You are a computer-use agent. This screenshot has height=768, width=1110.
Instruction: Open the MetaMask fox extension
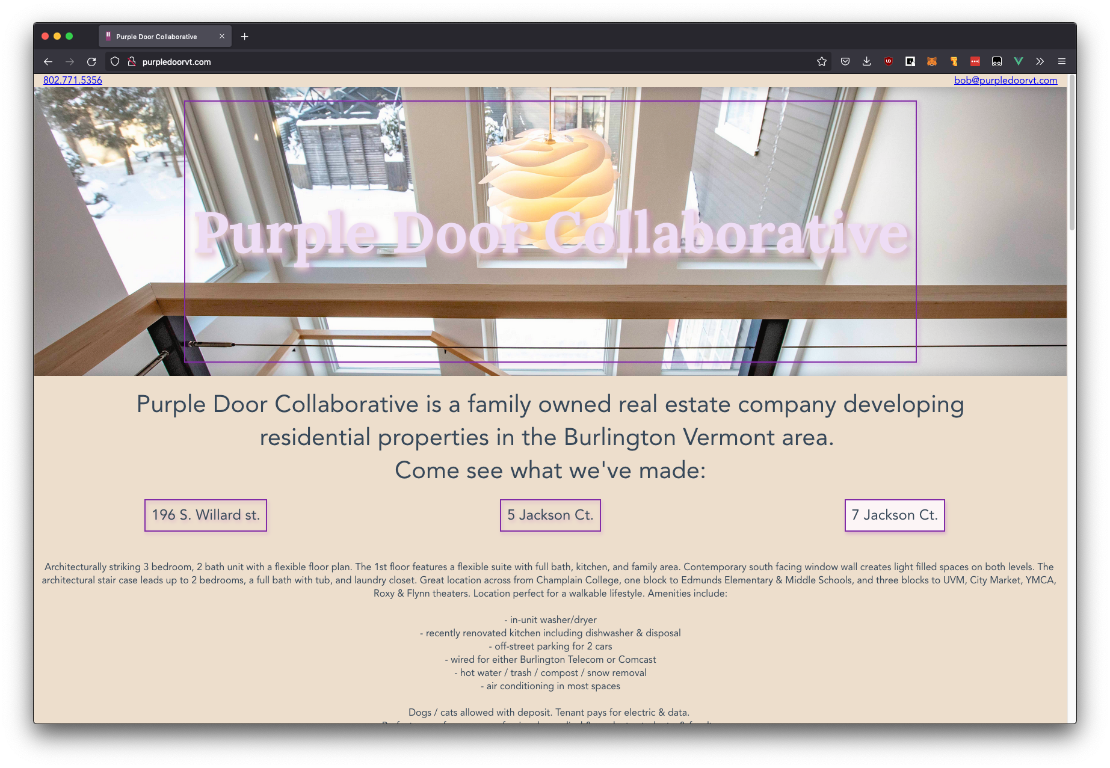pos(932,61)
